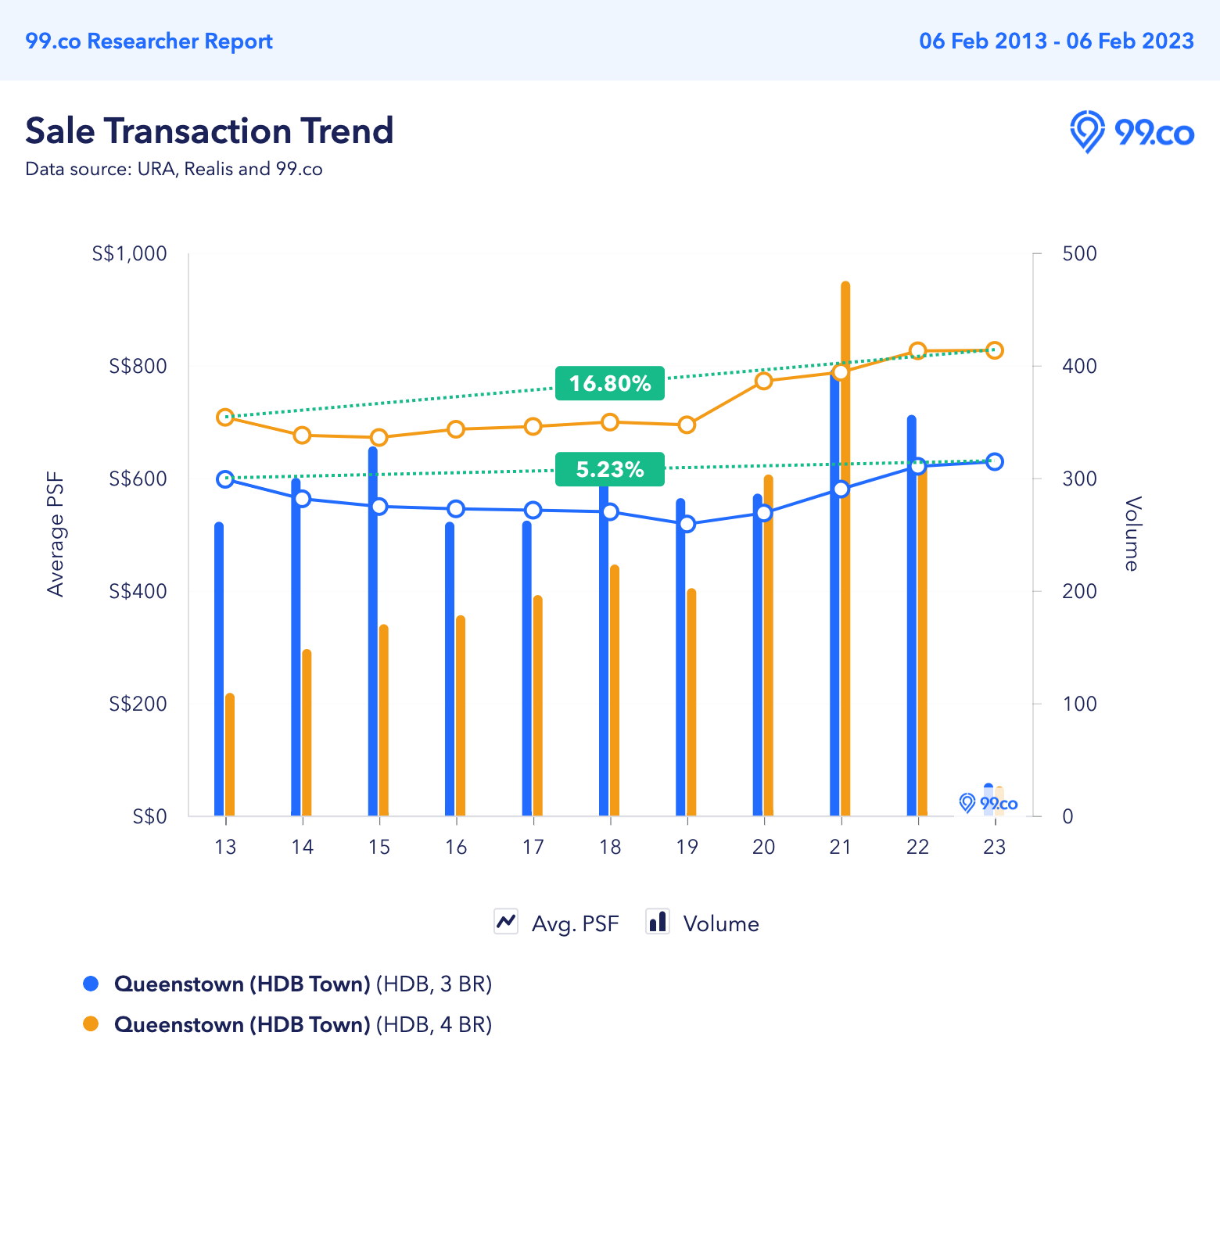1220x1251 pixels.
Task: Click the 99.co logo in the header
Action: [1132, 131]
